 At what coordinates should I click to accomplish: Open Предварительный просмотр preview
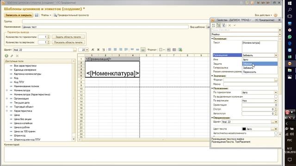(x=71, y=15)
